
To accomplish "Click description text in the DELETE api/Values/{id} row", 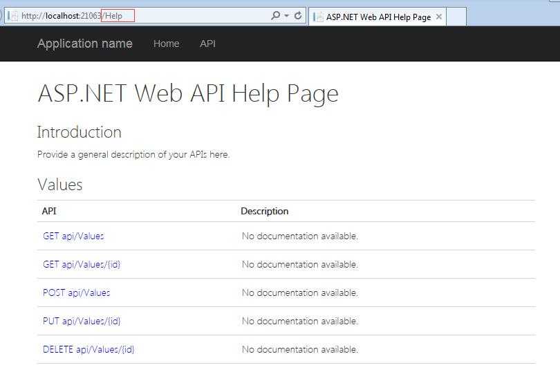I will coord(299,349).
